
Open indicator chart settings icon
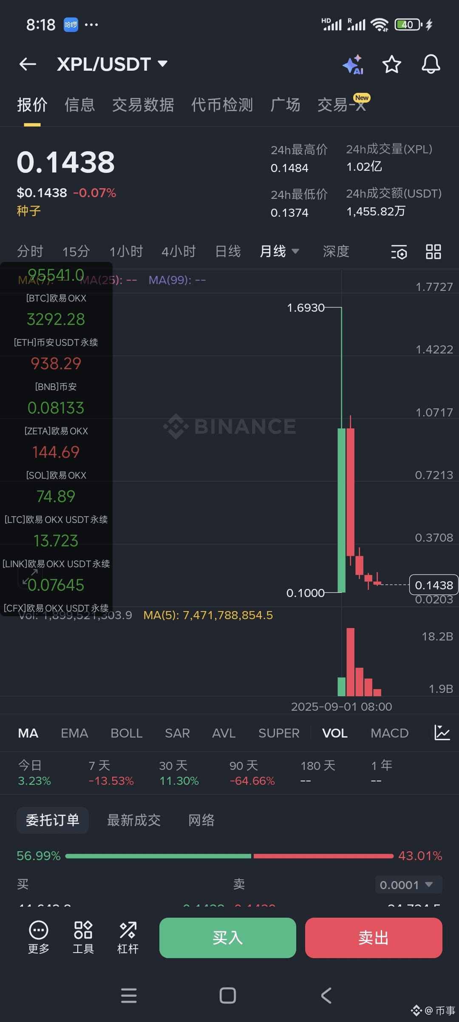click(x=442, y=732)
